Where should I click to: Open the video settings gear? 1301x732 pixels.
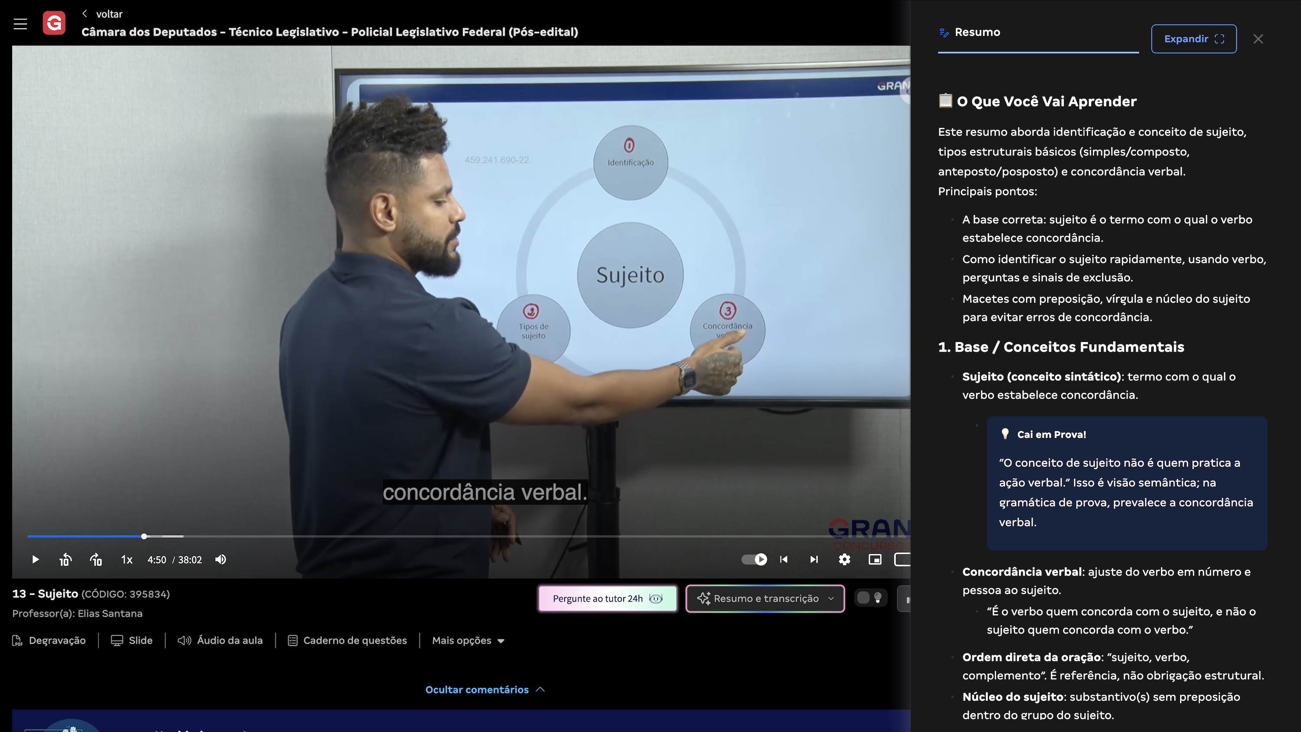pos(844,559)
